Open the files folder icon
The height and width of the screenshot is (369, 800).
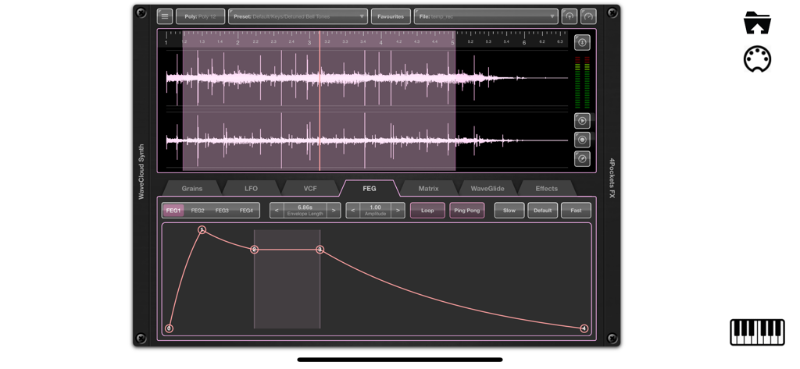point(757,23)
